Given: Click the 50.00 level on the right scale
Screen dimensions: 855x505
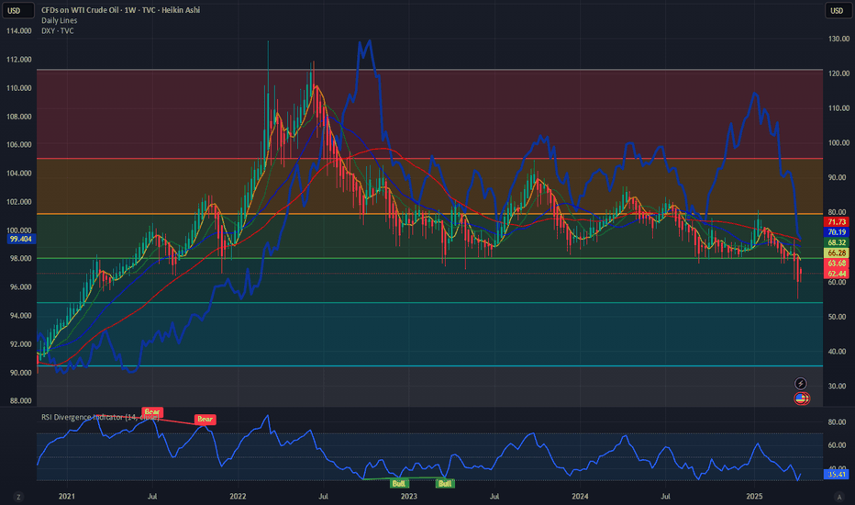Looking at the screenshot, I should (838, 317).
